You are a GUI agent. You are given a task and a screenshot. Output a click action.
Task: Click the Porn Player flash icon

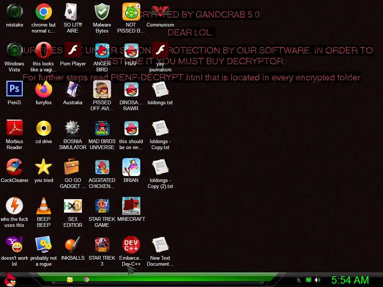[73, 50]
